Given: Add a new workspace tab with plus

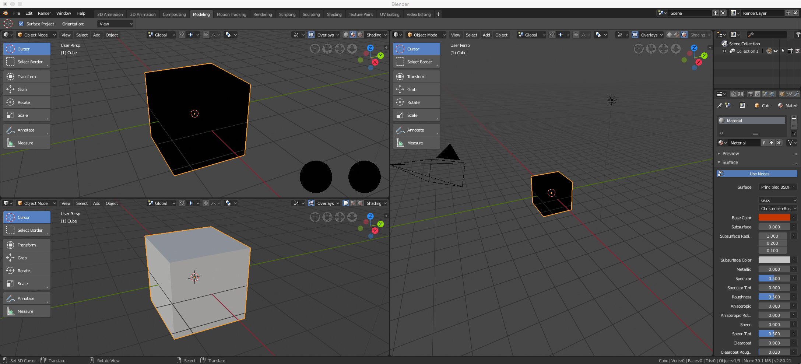Looking at the screenshot, I should click(438, 14).
